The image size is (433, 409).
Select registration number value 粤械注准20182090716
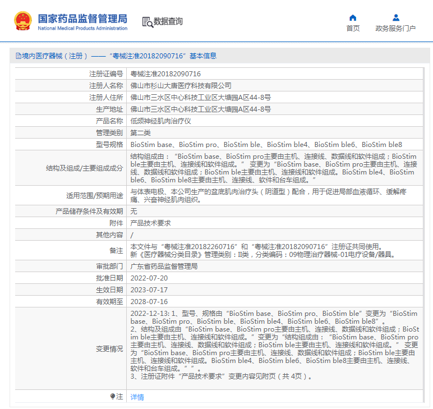[x=165, y=74]
